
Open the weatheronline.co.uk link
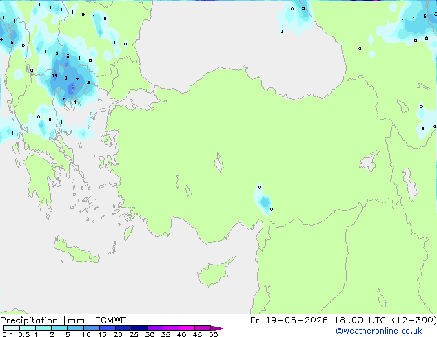point(379,331)
